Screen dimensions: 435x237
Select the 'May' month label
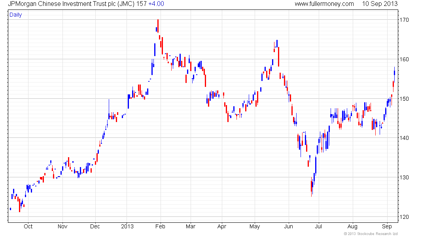coord(255,226)
